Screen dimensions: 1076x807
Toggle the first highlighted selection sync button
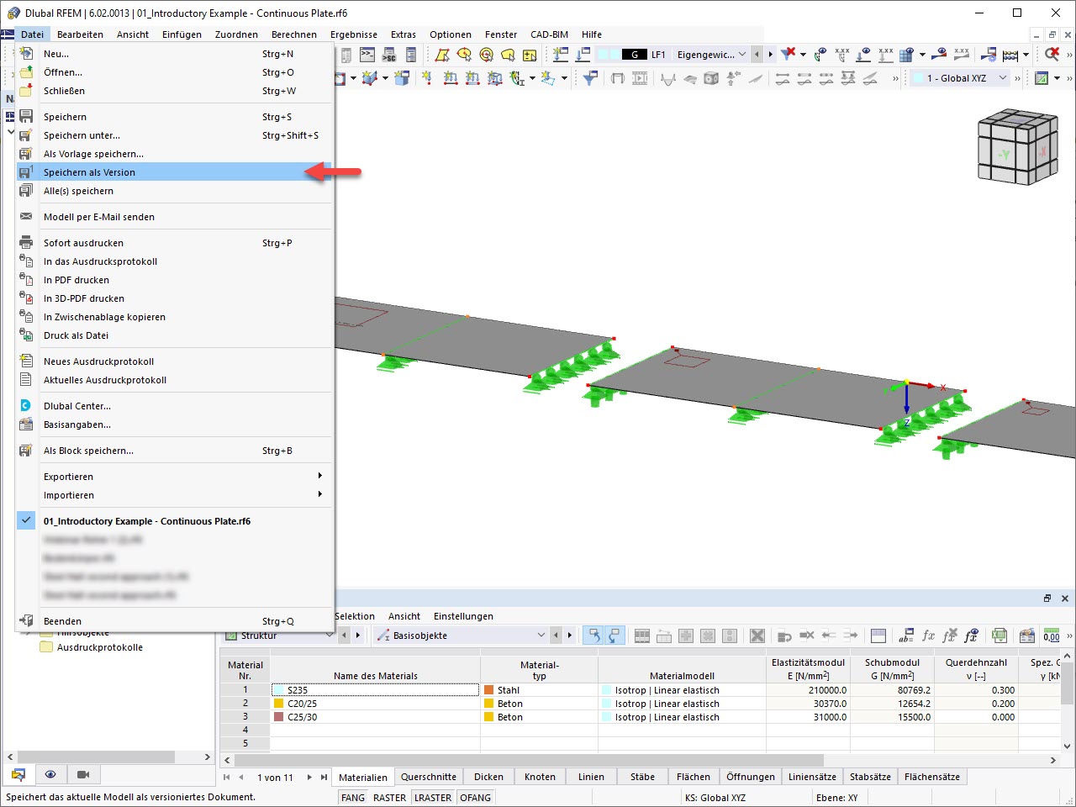tap(594, 636)
